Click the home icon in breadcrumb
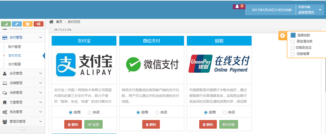The width and height of the screenshot is (326, 134). click(51, 22)
